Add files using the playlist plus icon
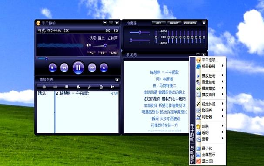The width and height of the screenshot is (264, 166). (44, 87)
